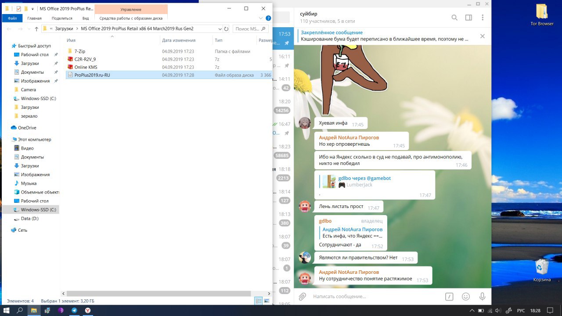Click replied quote Есть инфа, что Яндекс
This screenshot has width=562, height=316.
352,233
